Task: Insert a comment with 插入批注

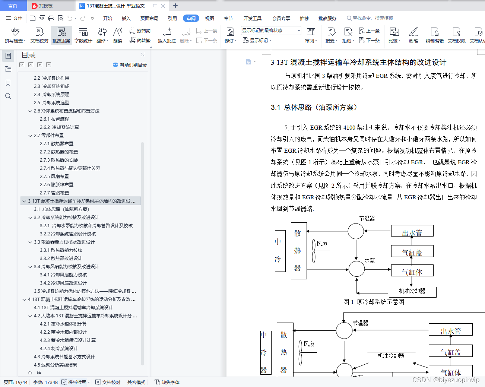Action: tap(167, 35)
